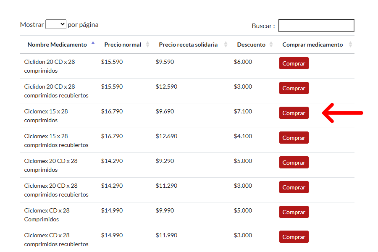The image size is (378, 252).
Task: Open the Mostrar per-page dropdown
Action: pyautogui.click(x=56, y=24)
